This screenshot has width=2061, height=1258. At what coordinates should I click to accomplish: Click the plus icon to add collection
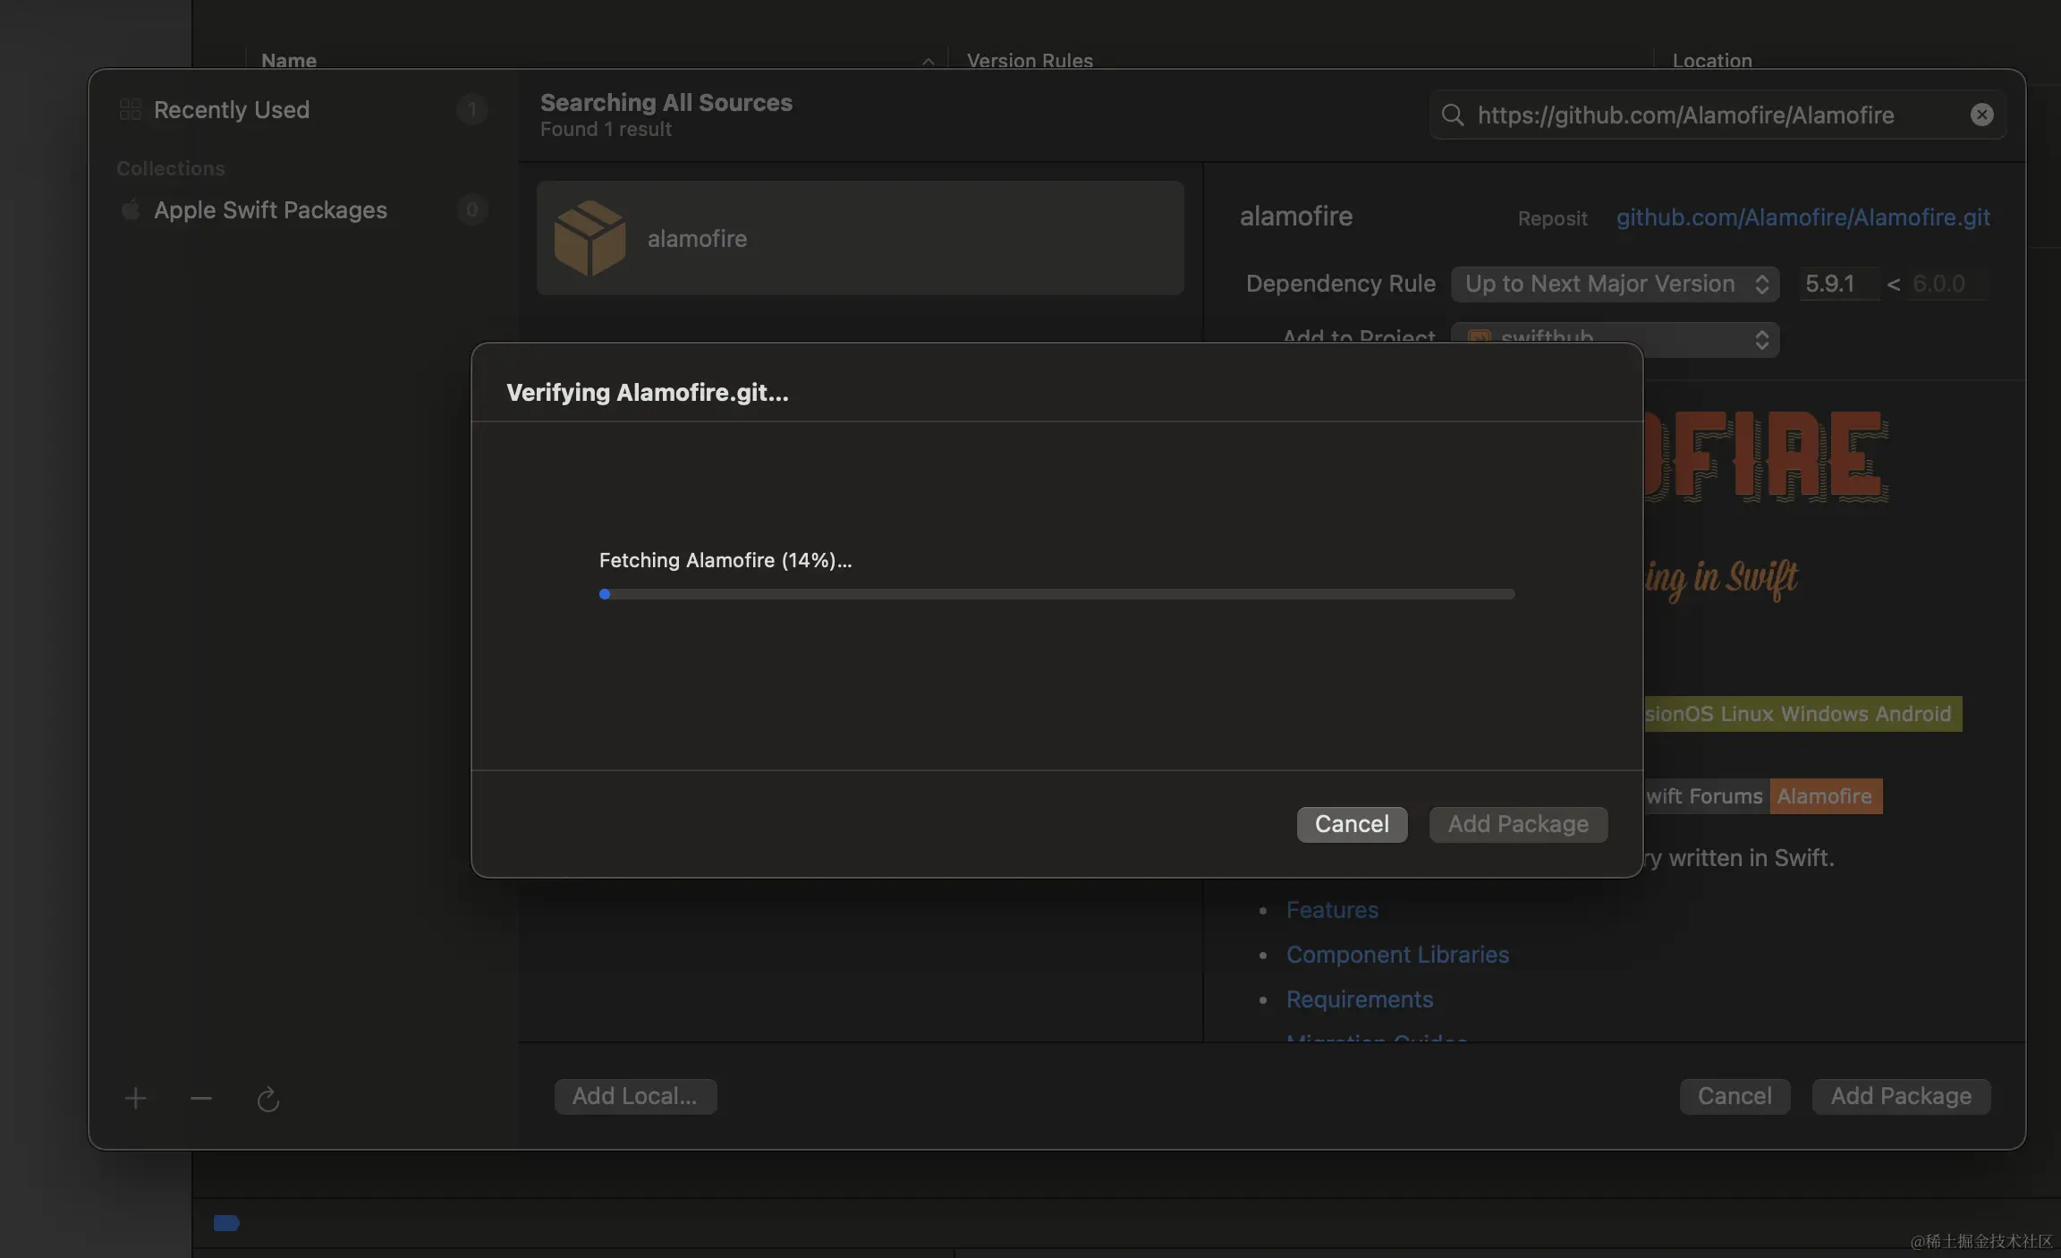point(136,1098)
